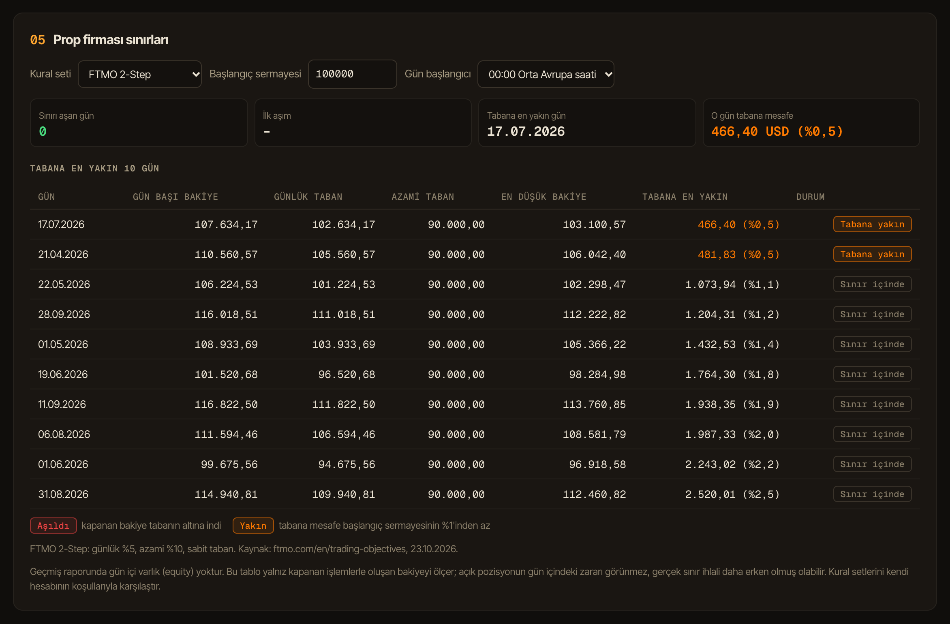
Task: Select the 'Sınırı aşan gün' summary card
Action: coord(139,123)
